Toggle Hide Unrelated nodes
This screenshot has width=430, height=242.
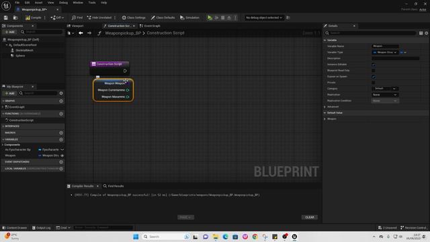[x=99, y=17]
